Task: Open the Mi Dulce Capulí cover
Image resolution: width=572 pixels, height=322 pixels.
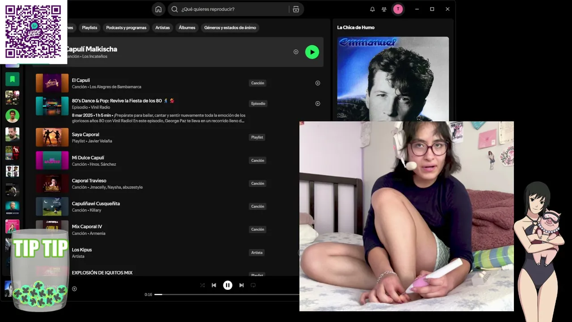Action: (x=52, y=161)
